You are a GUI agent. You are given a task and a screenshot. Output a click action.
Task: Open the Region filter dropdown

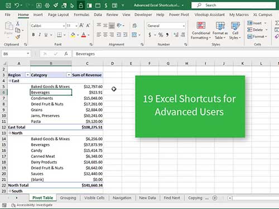27,75
